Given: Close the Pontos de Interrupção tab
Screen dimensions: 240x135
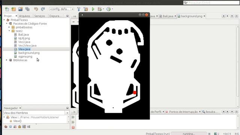Looking at the screenshot, I should tap(200, 112).
